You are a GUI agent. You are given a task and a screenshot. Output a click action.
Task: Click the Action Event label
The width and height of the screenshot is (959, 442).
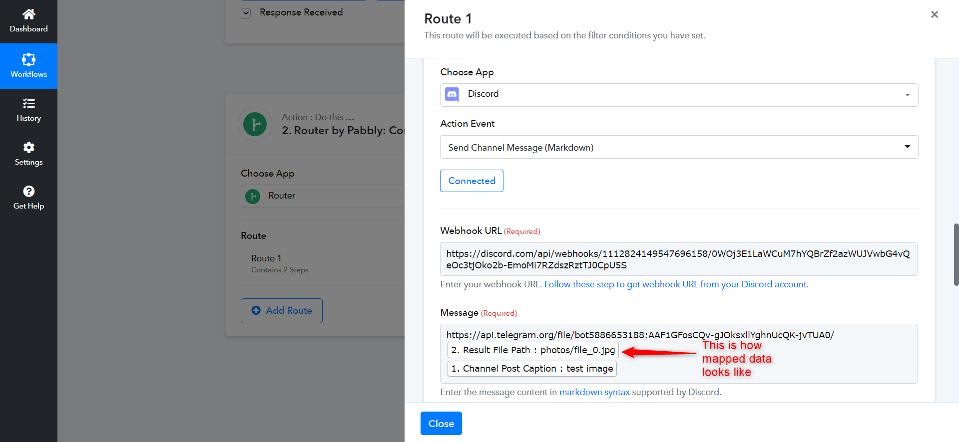click(468, 124)
